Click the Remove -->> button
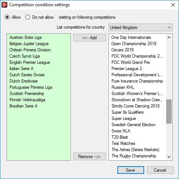This screenshot has width=179, height=179. point(89,157)
